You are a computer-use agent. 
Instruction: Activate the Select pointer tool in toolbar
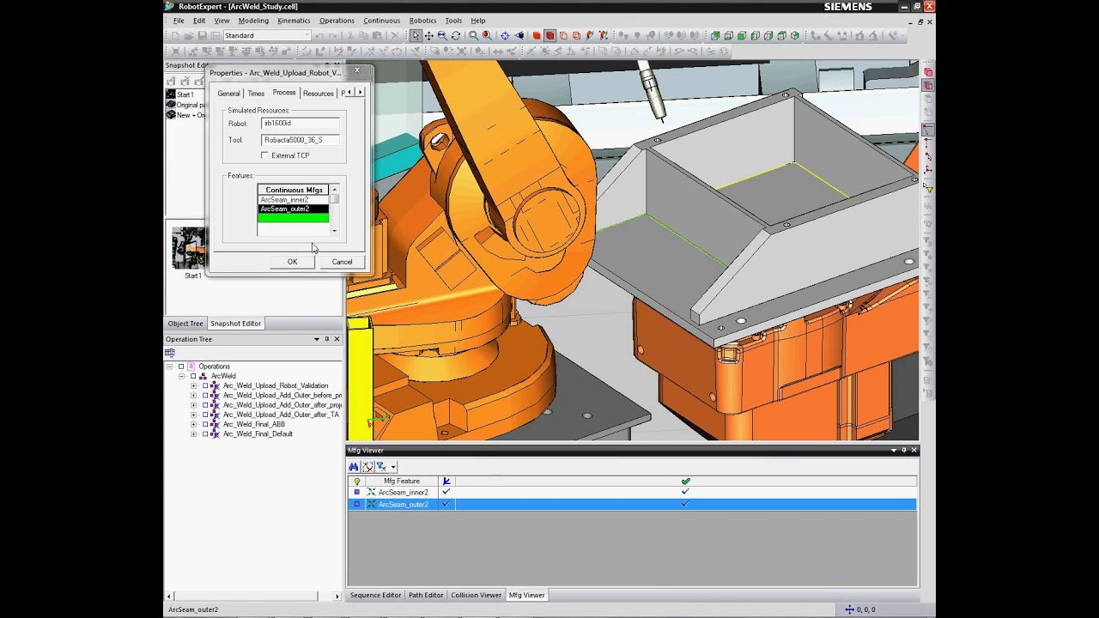coord(416,35)
